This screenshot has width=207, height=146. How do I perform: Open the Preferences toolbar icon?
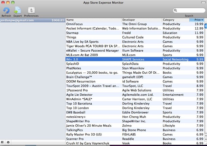31,10
